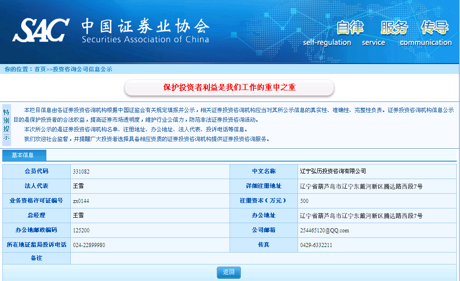This screenshot has width=460, height=281.
Task: Select the 基本信息 tab
Action: (x=24, y=155)
